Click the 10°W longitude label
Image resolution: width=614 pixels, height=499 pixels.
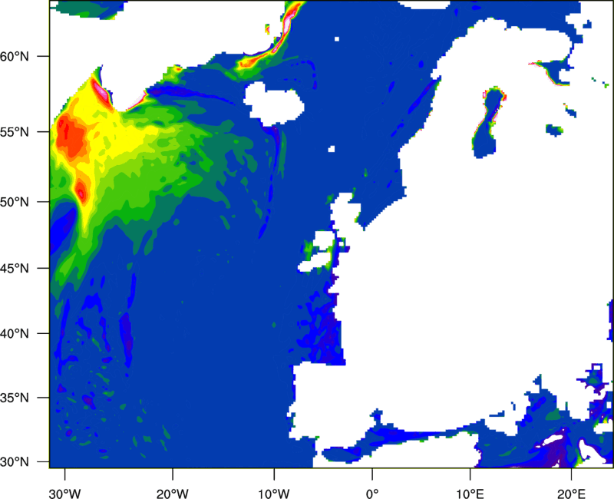click(x=274, y=494)
